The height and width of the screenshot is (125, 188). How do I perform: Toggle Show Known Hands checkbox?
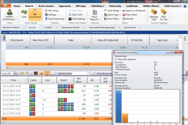click(x=95, y=73)
